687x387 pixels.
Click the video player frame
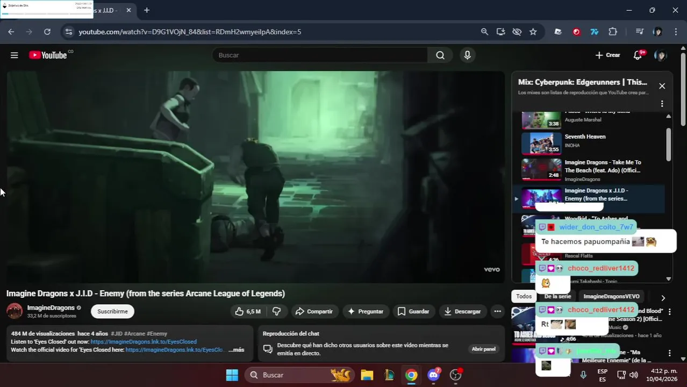[256, 177]
